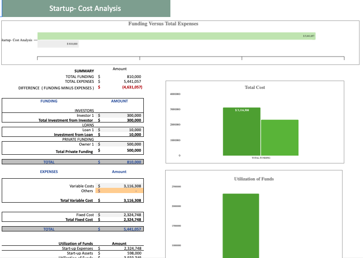This screenshot has width=363, height=258.
Task: Click the Variable Costs 3,116,308 cell
Action: (x=119, y=186)
